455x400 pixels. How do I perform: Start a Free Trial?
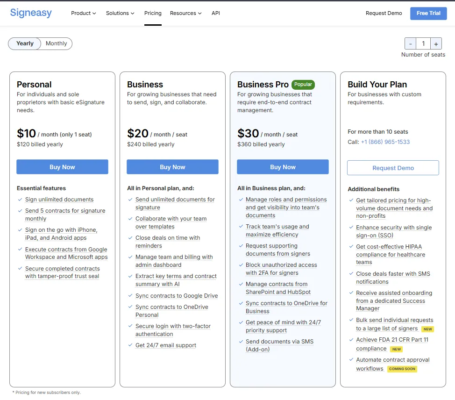[x=428, y=13]
